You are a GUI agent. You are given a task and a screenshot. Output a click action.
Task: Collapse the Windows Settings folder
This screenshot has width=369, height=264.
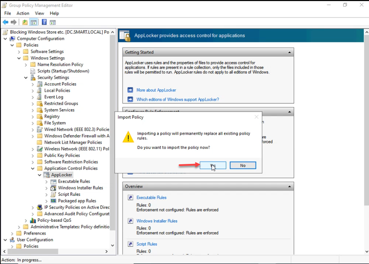pos(19,58)
